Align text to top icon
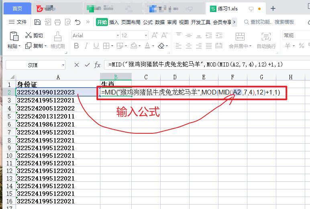The width and height of the screenshot is (310, 209). (x=179, y=35)
